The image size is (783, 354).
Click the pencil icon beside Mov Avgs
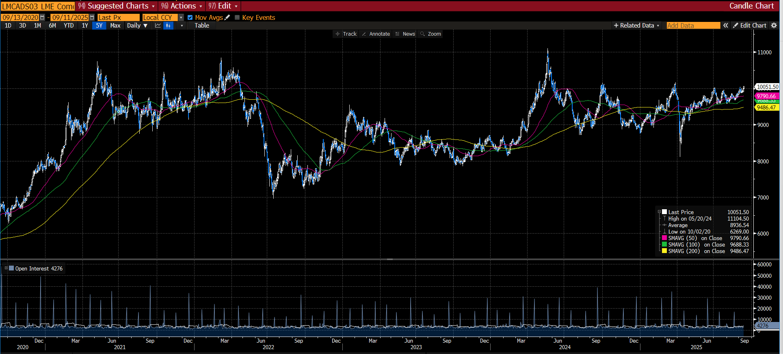click(x=227, y=17)
